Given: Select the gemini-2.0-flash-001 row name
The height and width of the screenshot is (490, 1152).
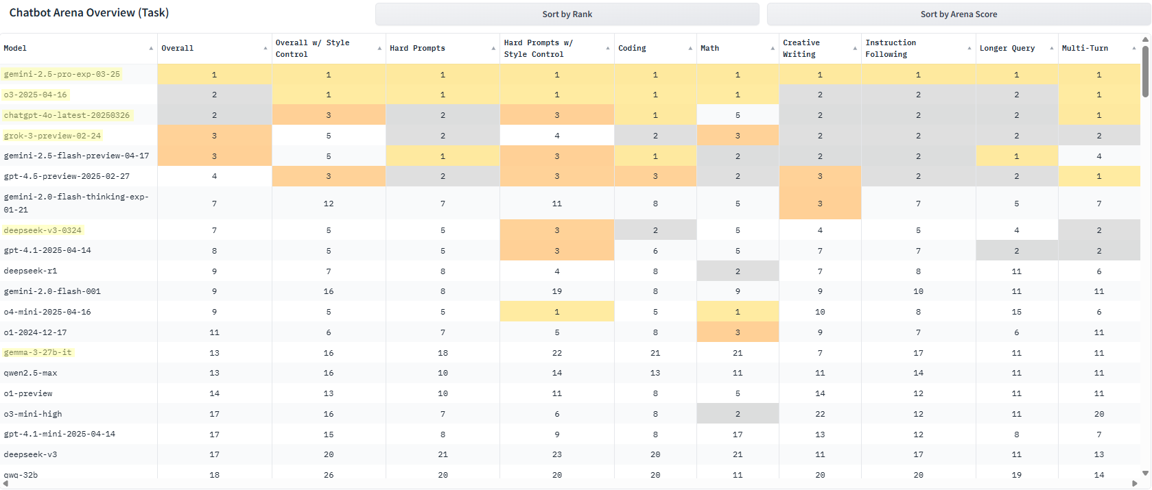Looking at the screenshot, I should (52, 291).
